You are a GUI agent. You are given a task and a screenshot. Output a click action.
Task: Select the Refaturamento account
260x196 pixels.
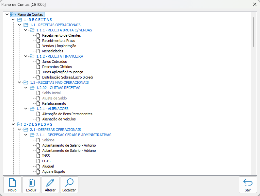coord(54,103)
